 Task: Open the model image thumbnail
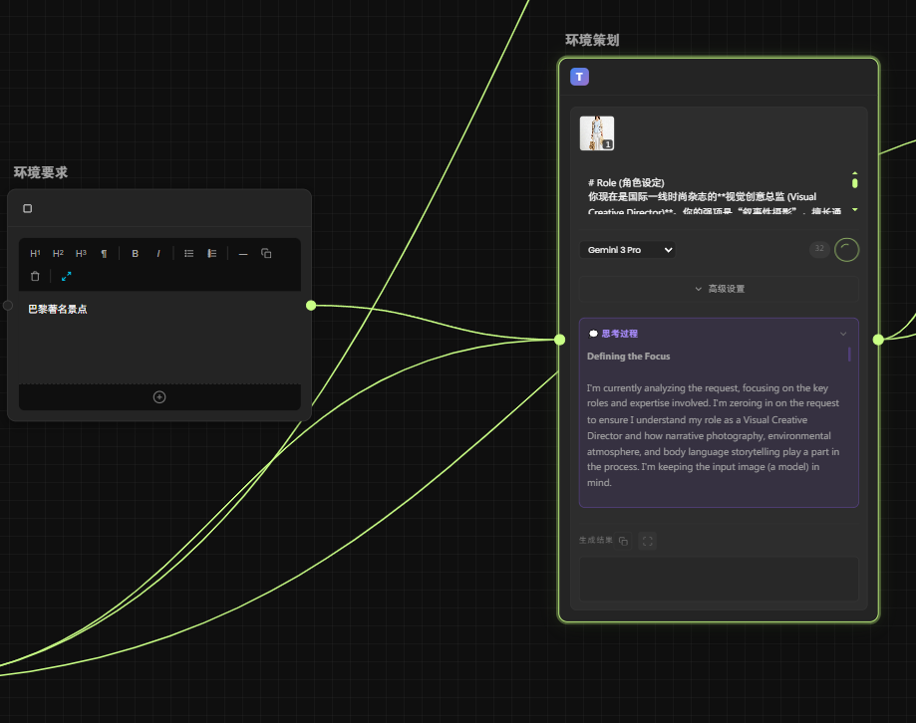coord(597,133)
